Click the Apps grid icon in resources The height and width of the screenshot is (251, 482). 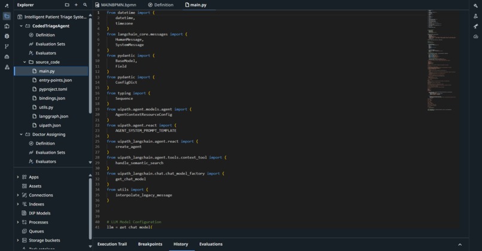25,177
